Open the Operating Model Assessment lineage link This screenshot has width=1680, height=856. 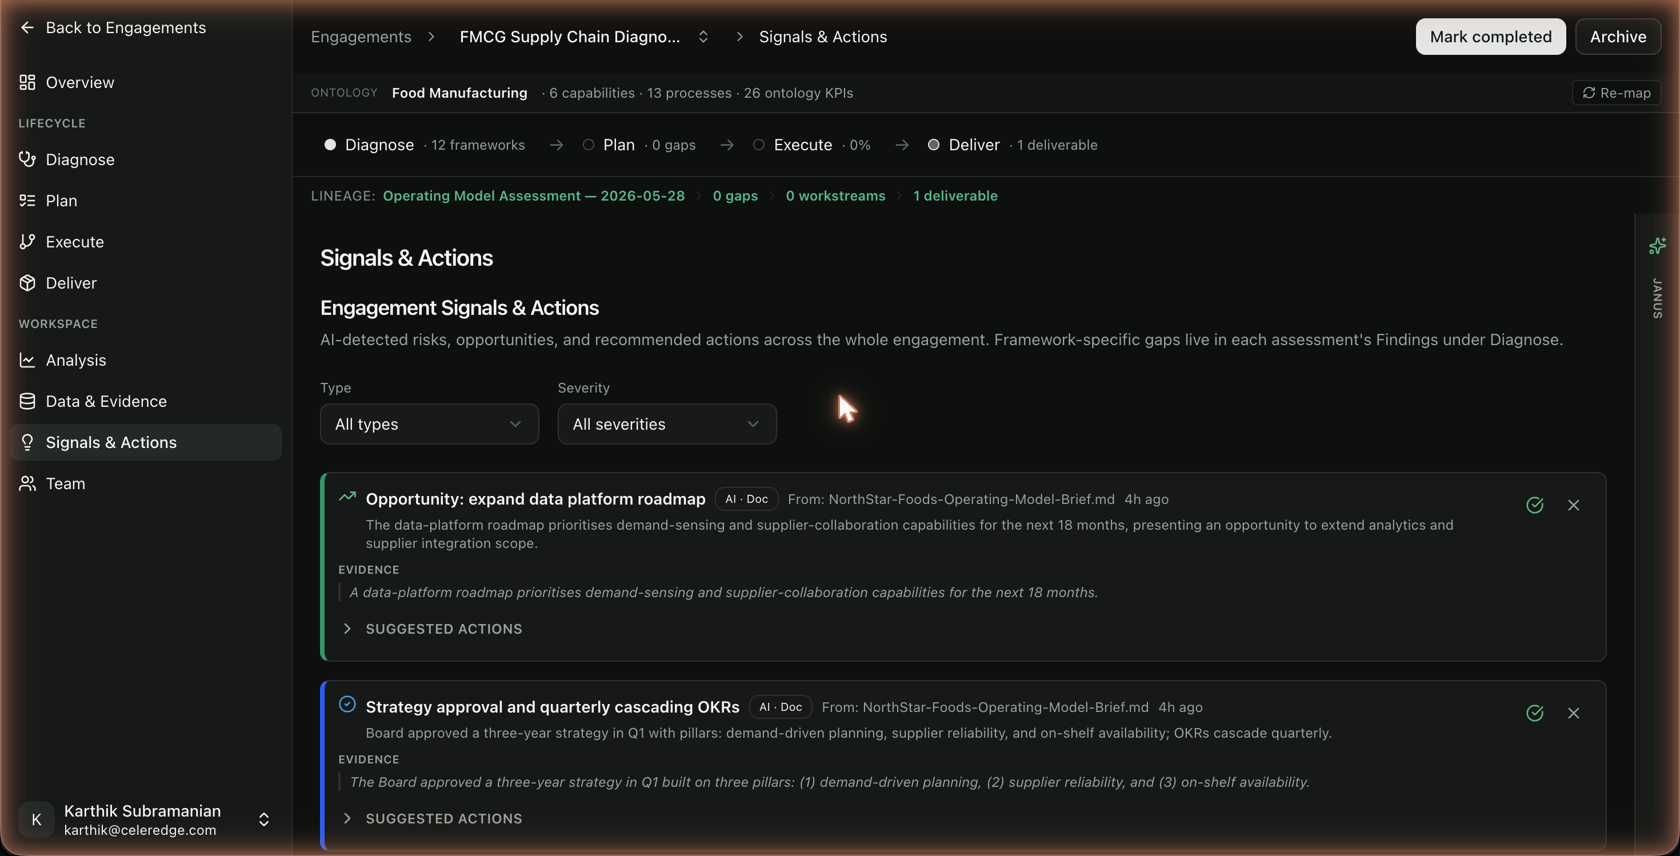point(534,195)
